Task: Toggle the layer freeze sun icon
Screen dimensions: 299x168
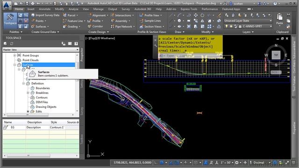Action: (x=231, y=27)
